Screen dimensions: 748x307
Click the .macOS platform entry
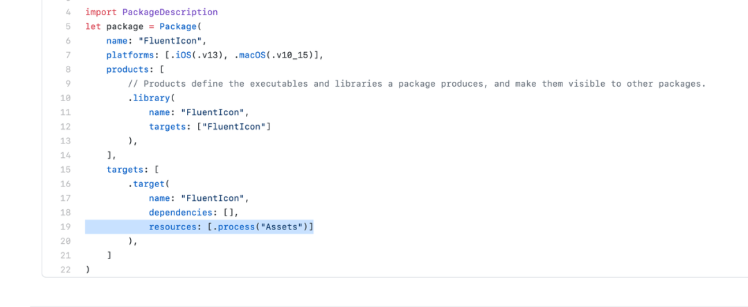(x=276, y=55)
